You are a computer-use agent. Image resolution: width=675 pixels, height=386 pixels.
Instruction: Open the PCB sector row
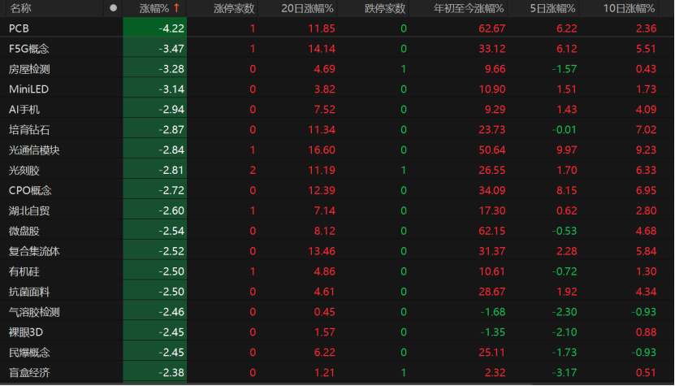(338, 28)
